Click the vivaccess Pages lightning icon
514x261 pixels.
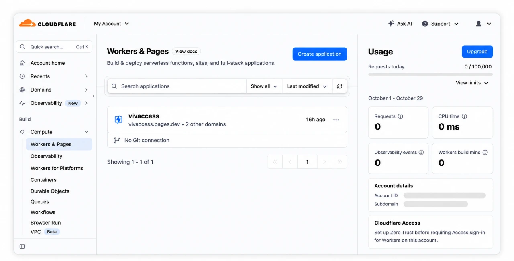(118, 120)
